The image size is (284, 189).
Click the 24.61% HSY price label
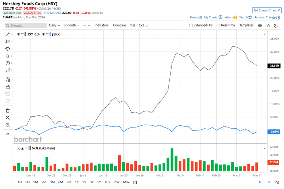[274, 66]
